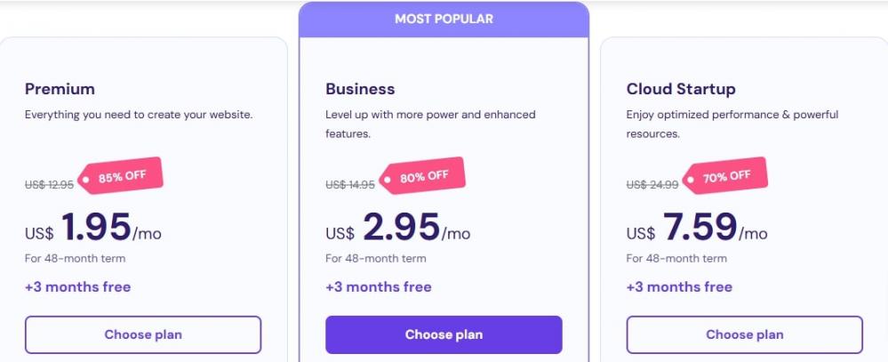Click the US$ 7.59/mo price
888x362 pixels.
click(x=696, y=229)
